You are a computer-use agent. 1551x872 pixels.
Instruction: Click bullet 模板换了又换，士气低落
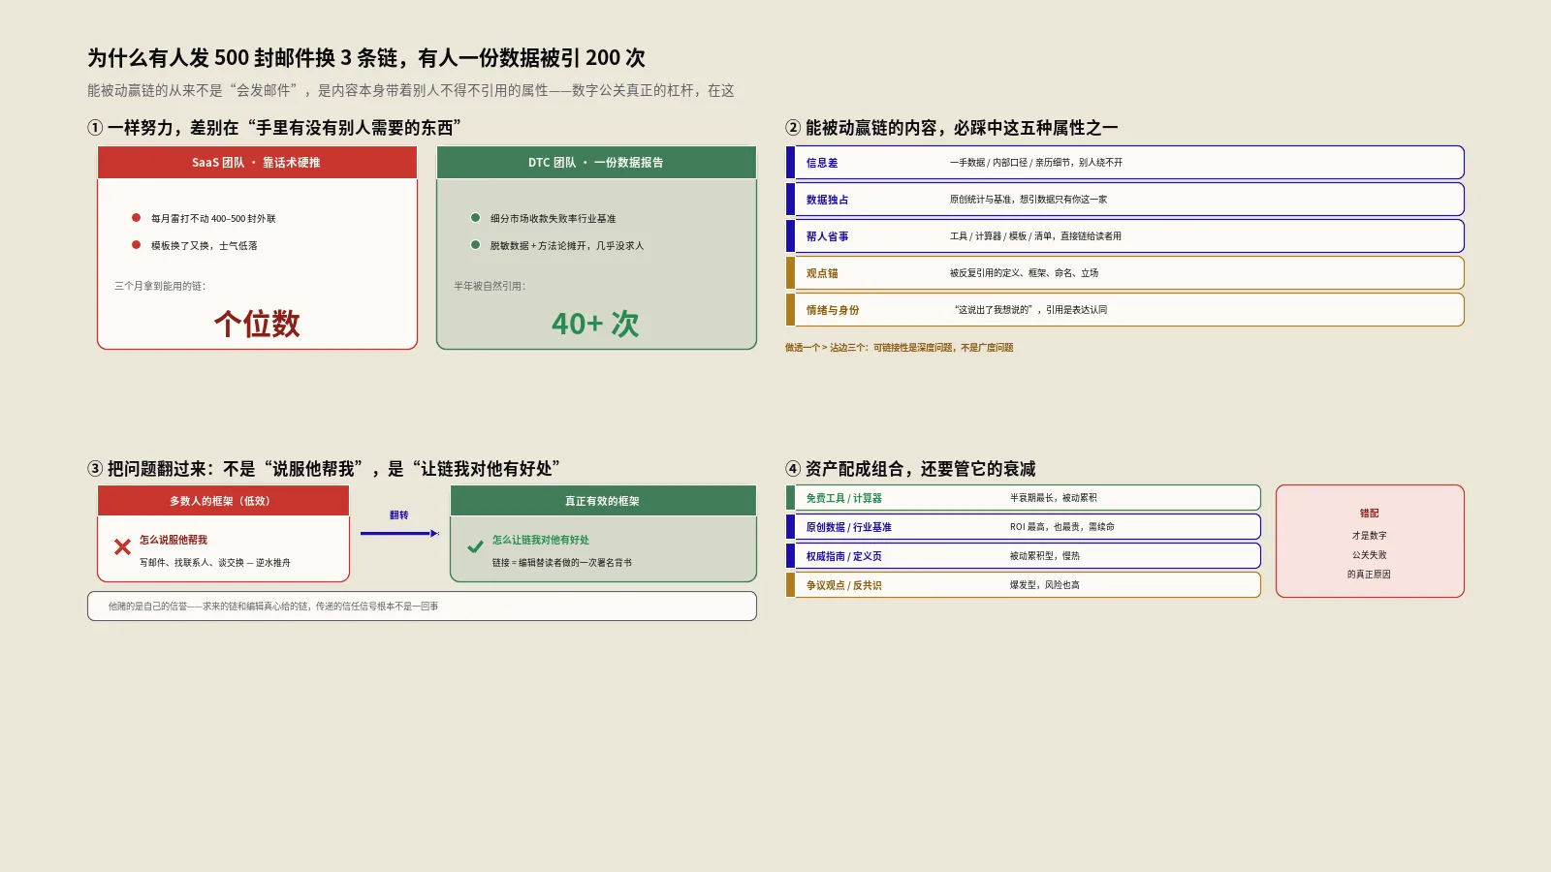pyautogui.click(x=204, y=246)
